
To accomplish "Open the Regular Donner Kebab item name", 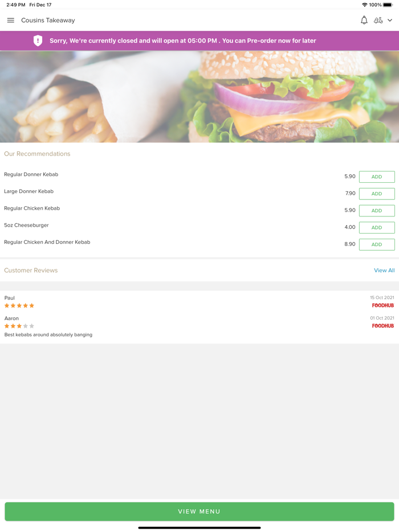I will (31, 174).
